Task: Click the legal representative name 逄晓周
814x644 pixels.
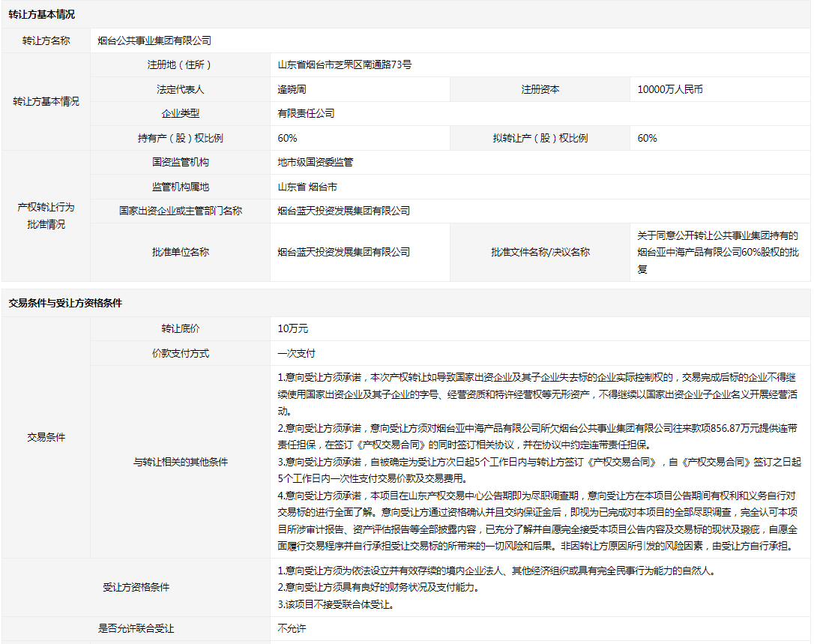Action: point(292,89)
